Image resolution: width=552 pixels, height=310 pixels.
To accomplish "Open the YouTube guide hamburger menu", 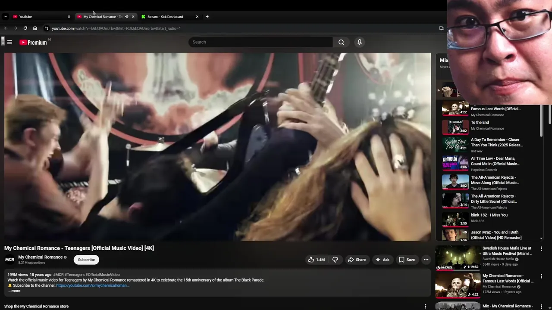I will (x=9, y=42).
